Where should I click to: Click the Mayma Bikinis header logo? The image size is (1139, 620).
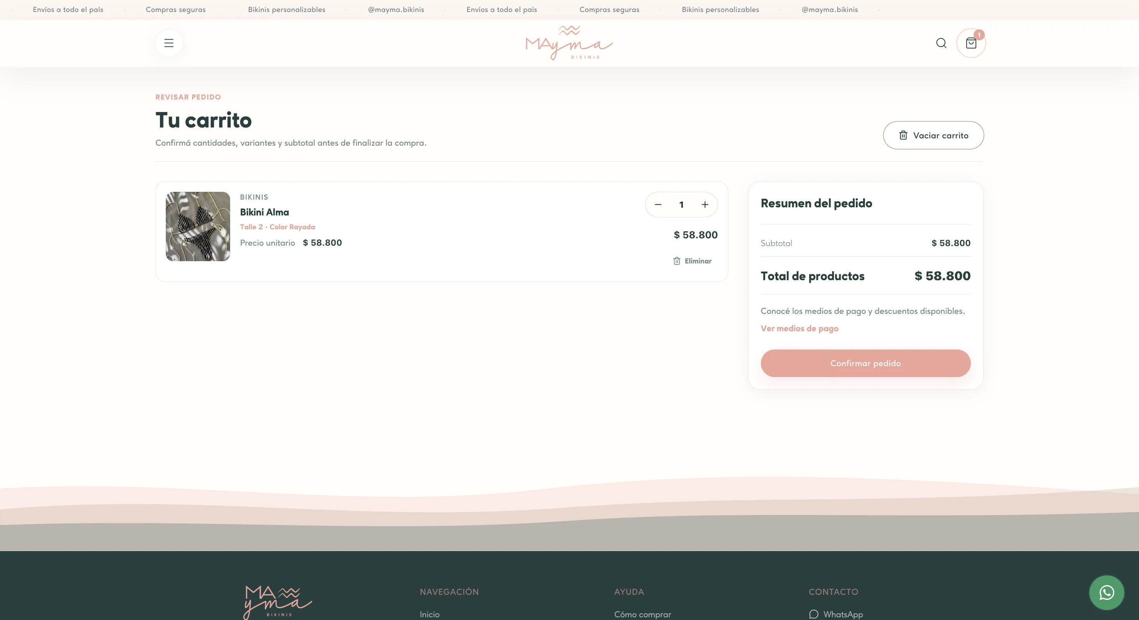point(569,43)
